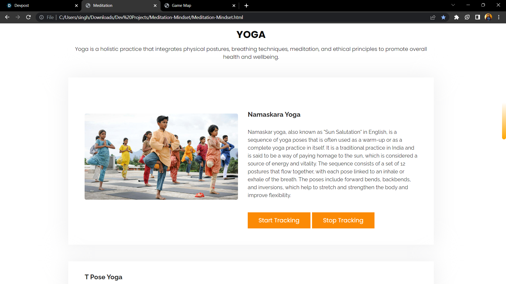Click the Namaskara Yoga heading

click(x=274, y=115)
